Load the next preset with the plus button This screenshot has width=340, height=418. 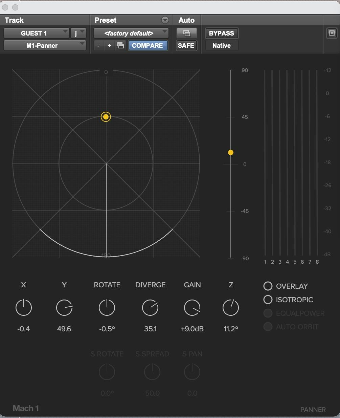click(109, 45)
